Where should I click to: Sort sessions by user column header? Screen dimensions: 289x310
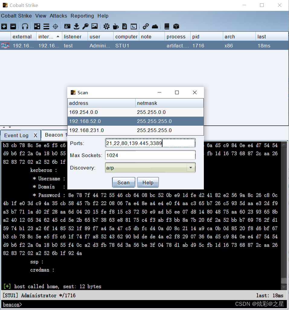[x=100, y=37]
